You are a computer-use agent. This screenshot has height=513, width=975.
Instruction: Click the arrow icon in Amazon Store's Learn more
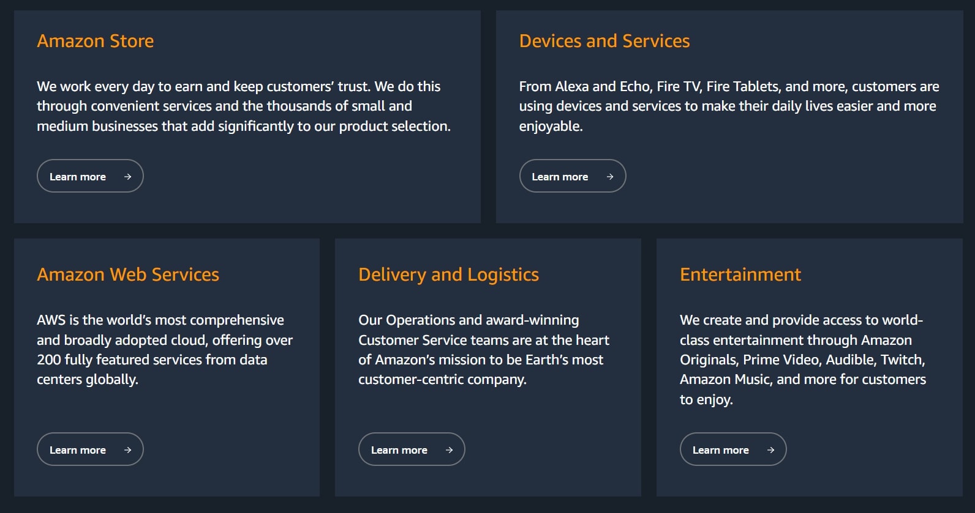pos(127,177)
